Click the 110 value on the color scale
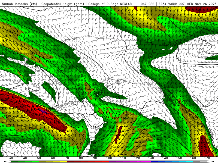 (123, 158)
